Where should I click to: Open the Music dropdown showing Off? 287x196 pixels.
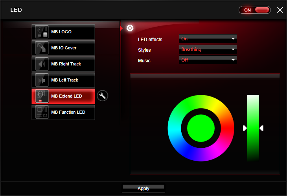click(x=208, y=60)
